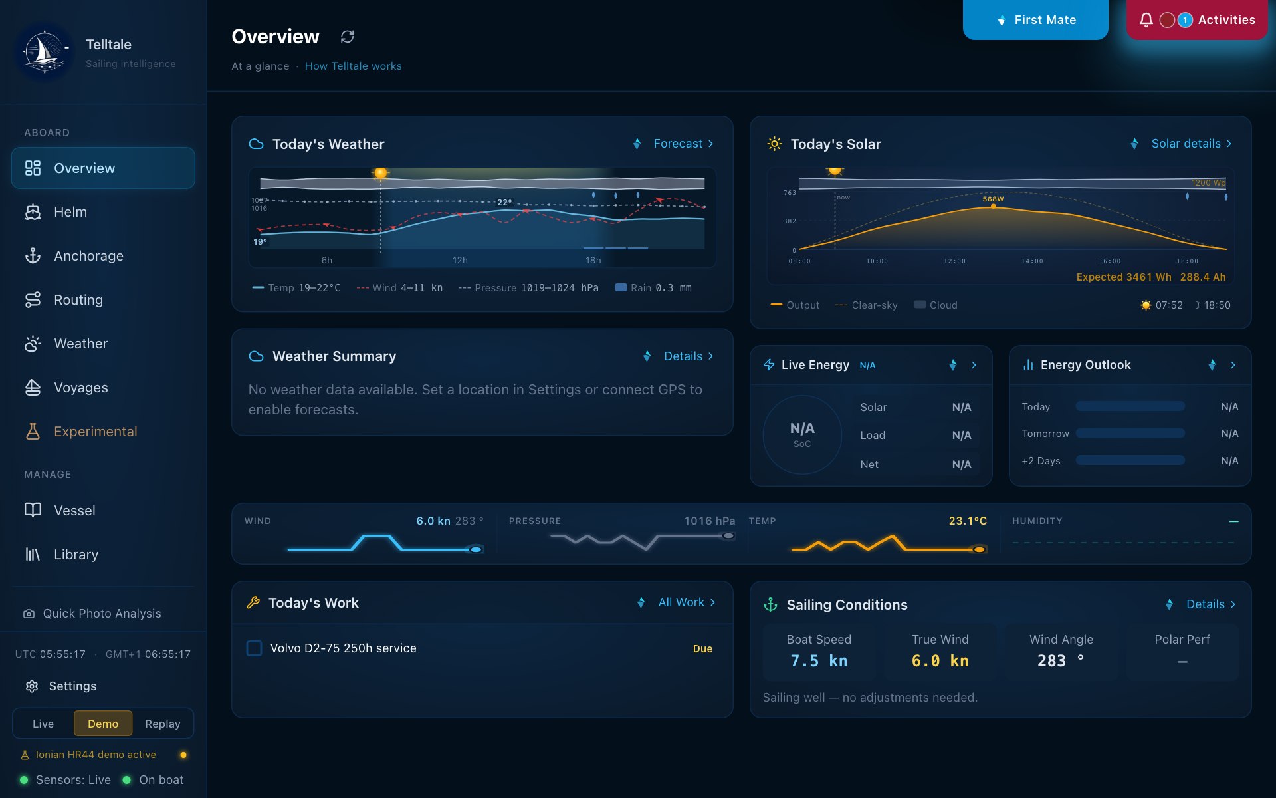Click the spark icon in Live Energy card
1276x798 pixels.
953,365
